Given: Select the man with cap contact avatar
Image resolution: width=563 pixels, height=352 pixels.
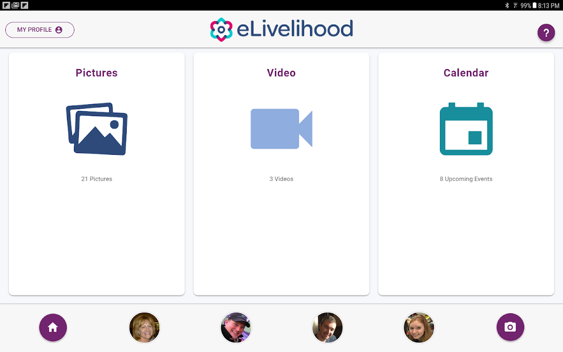Looking at the screenshot, I should (x=236, y=328).
